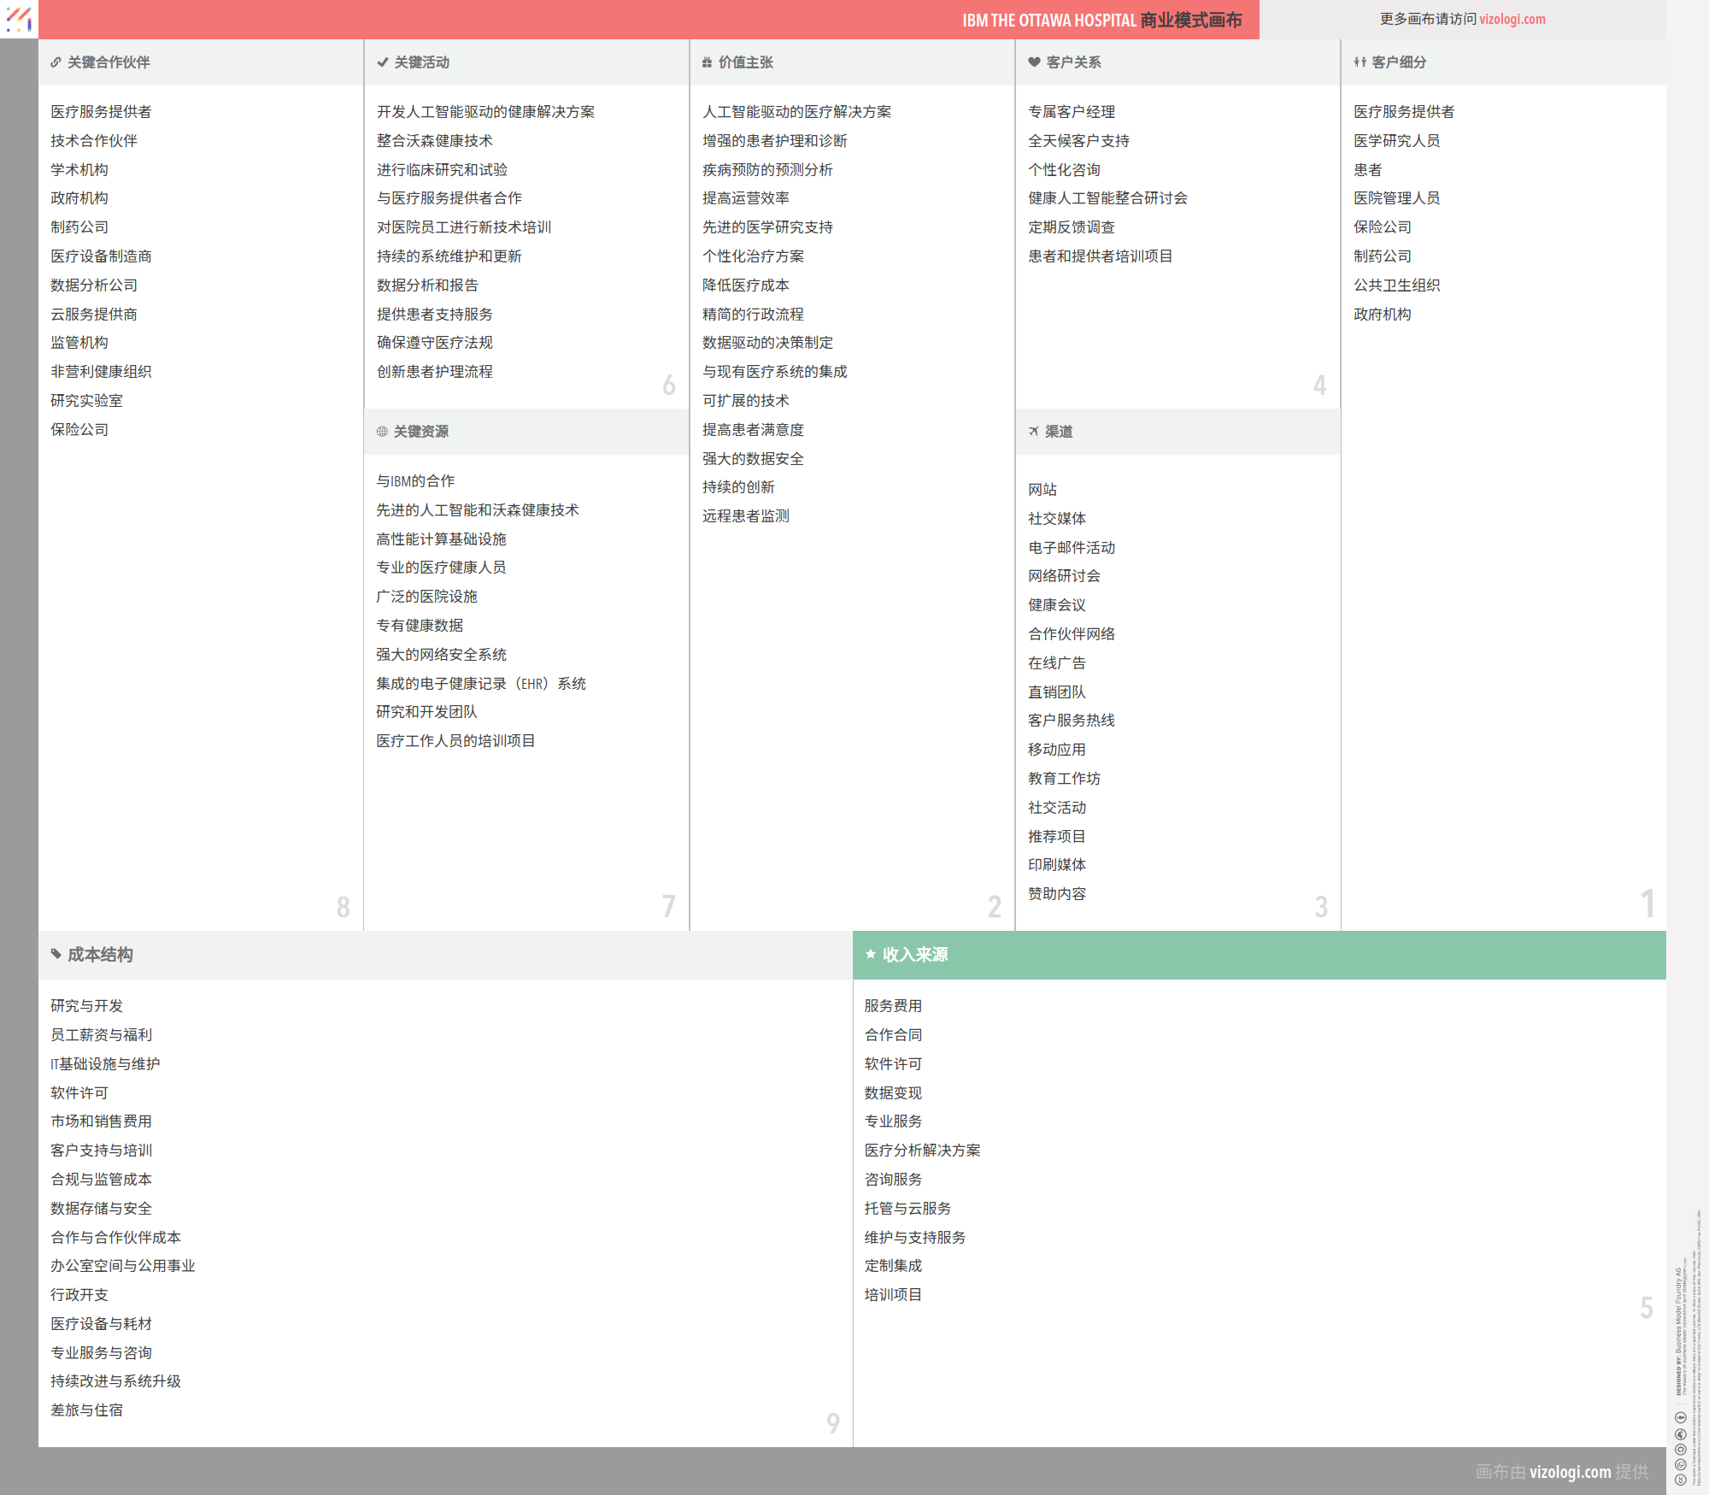Select the 渠道 section header
The width and height of the screenshot is (1709, 1495).
[1059, 432]
